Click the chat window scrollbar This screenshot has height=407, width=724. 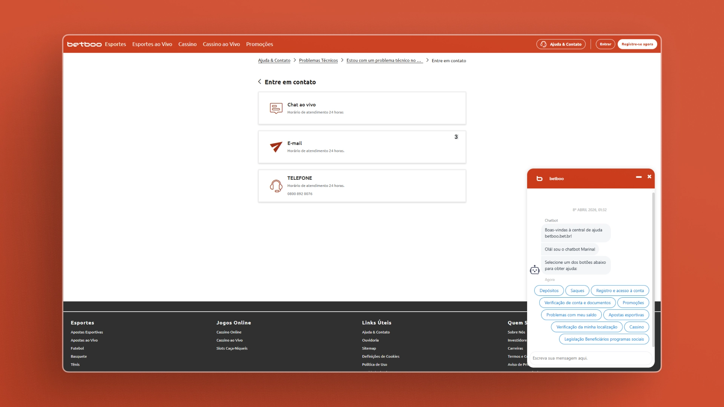653,269
